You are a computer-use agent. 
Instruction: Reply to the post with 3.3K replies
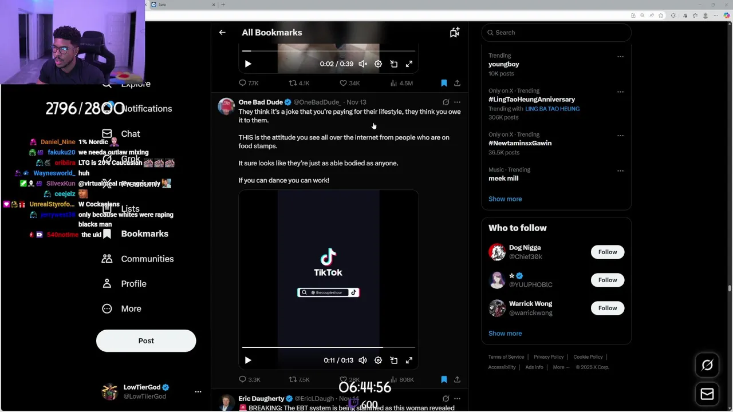pos(249,379)
